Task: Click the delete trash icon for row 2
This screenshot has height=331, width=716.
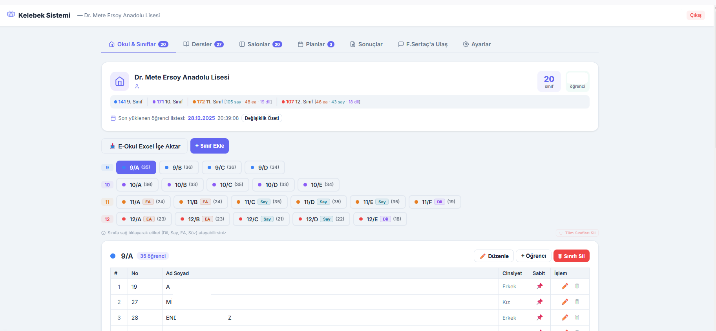Action: [577, 302]
